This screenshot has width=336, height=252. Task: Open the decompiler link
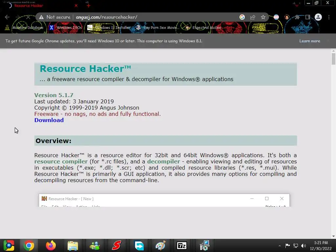click(163, 161)
